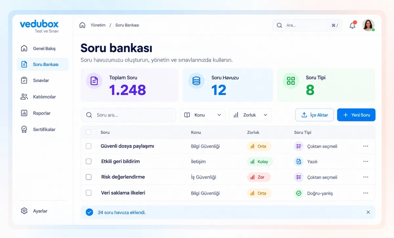
Task: Expand the Konu filter dropdown arrow
Action: tap(219, 115)
